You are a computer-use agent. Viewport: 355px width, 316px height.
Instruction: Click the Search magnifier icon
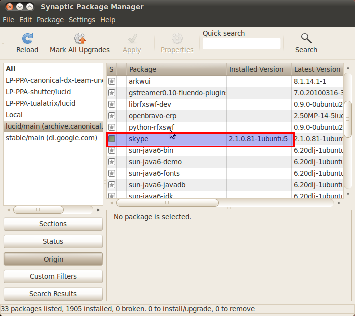(306, 39)
